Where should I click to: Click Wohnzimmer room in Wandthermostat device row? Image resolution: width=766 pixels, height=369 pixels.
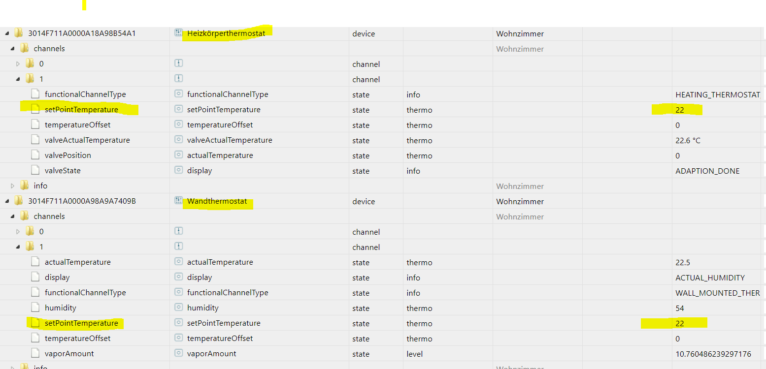click(x=520, y=201)
